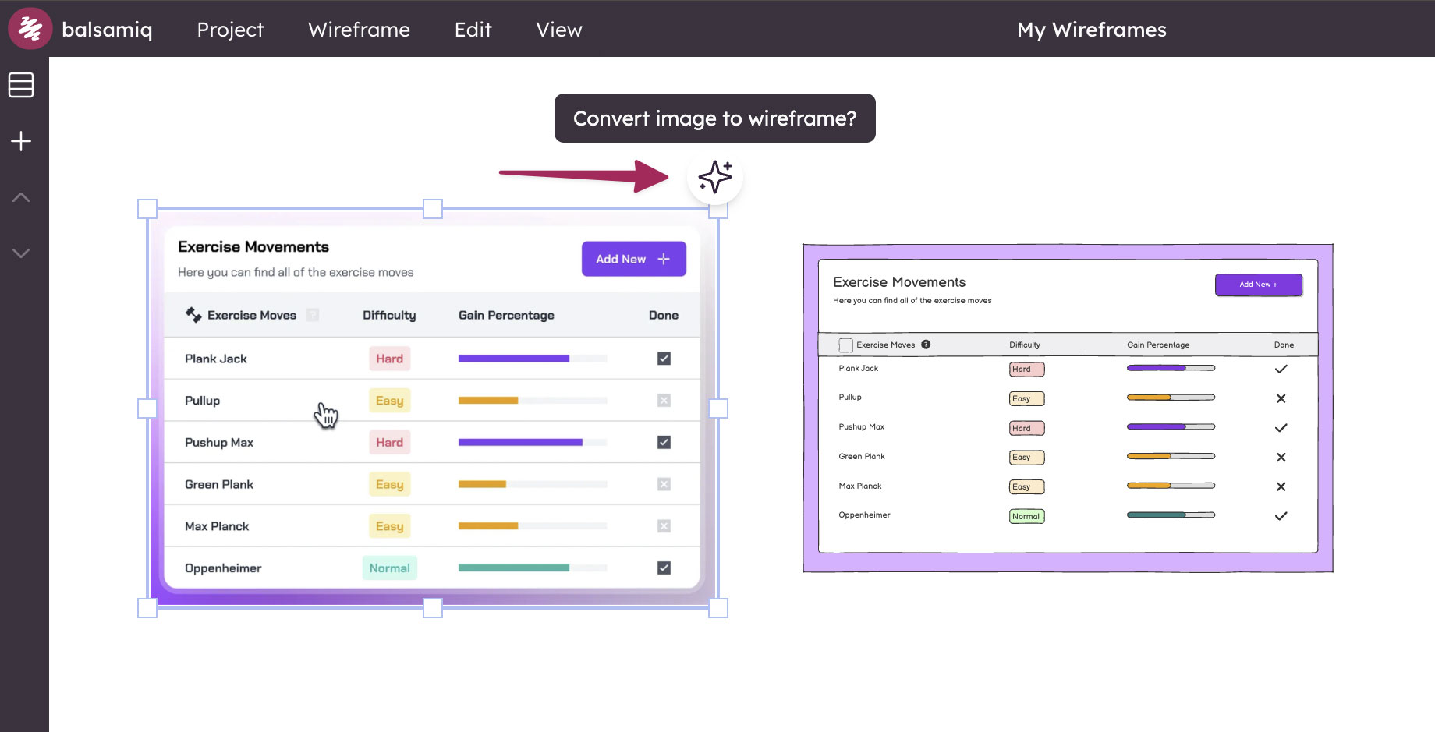Viewport: 1435px width, 732px height.
Task: Toggle the Done checkbox for Plank Jack
Action: click(664, 358)
